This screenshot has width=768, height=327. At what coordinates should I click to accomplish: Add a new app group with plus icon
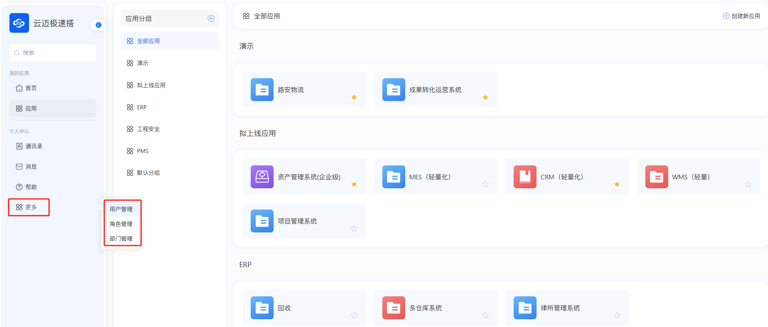pyautogui.click(x=211, y=18)
